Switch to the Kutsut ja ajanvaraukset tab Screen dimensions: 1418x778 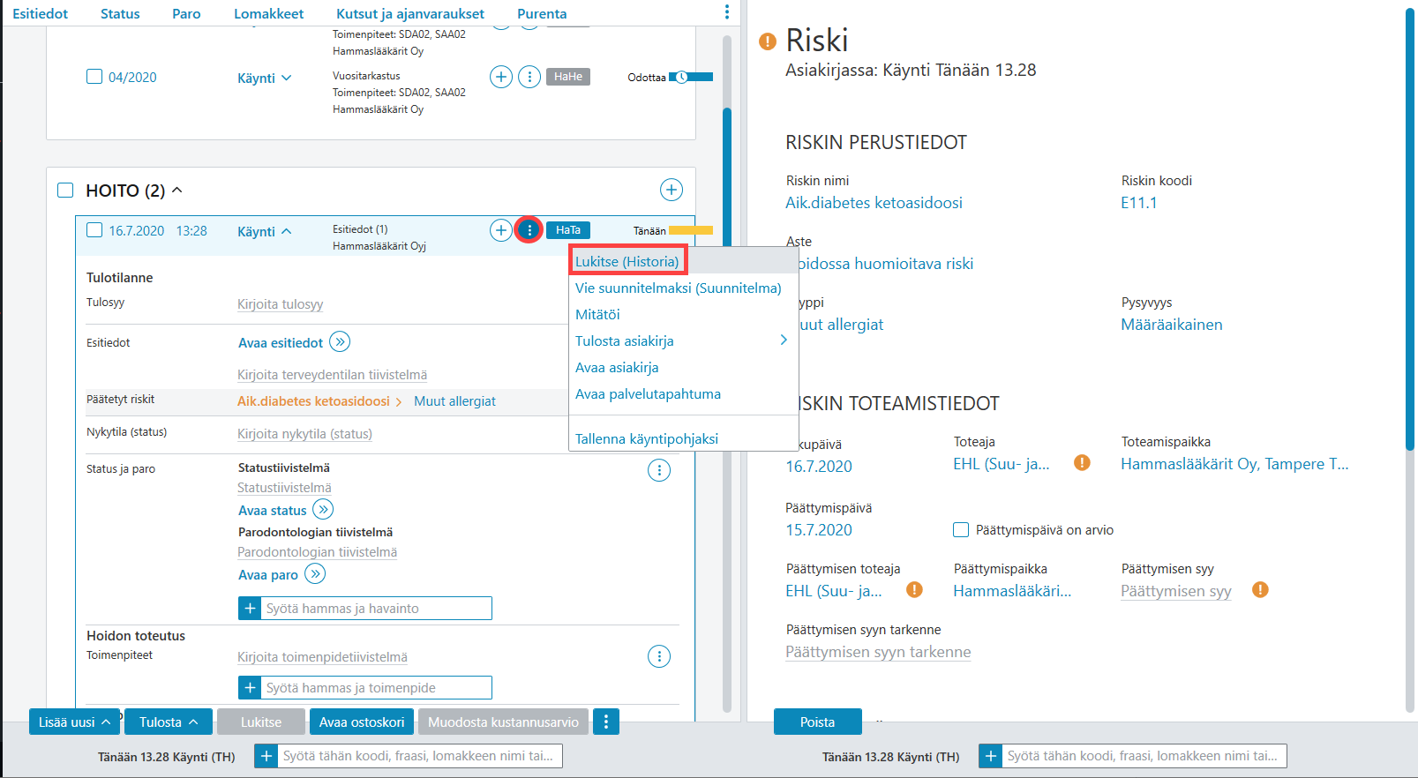410,13
